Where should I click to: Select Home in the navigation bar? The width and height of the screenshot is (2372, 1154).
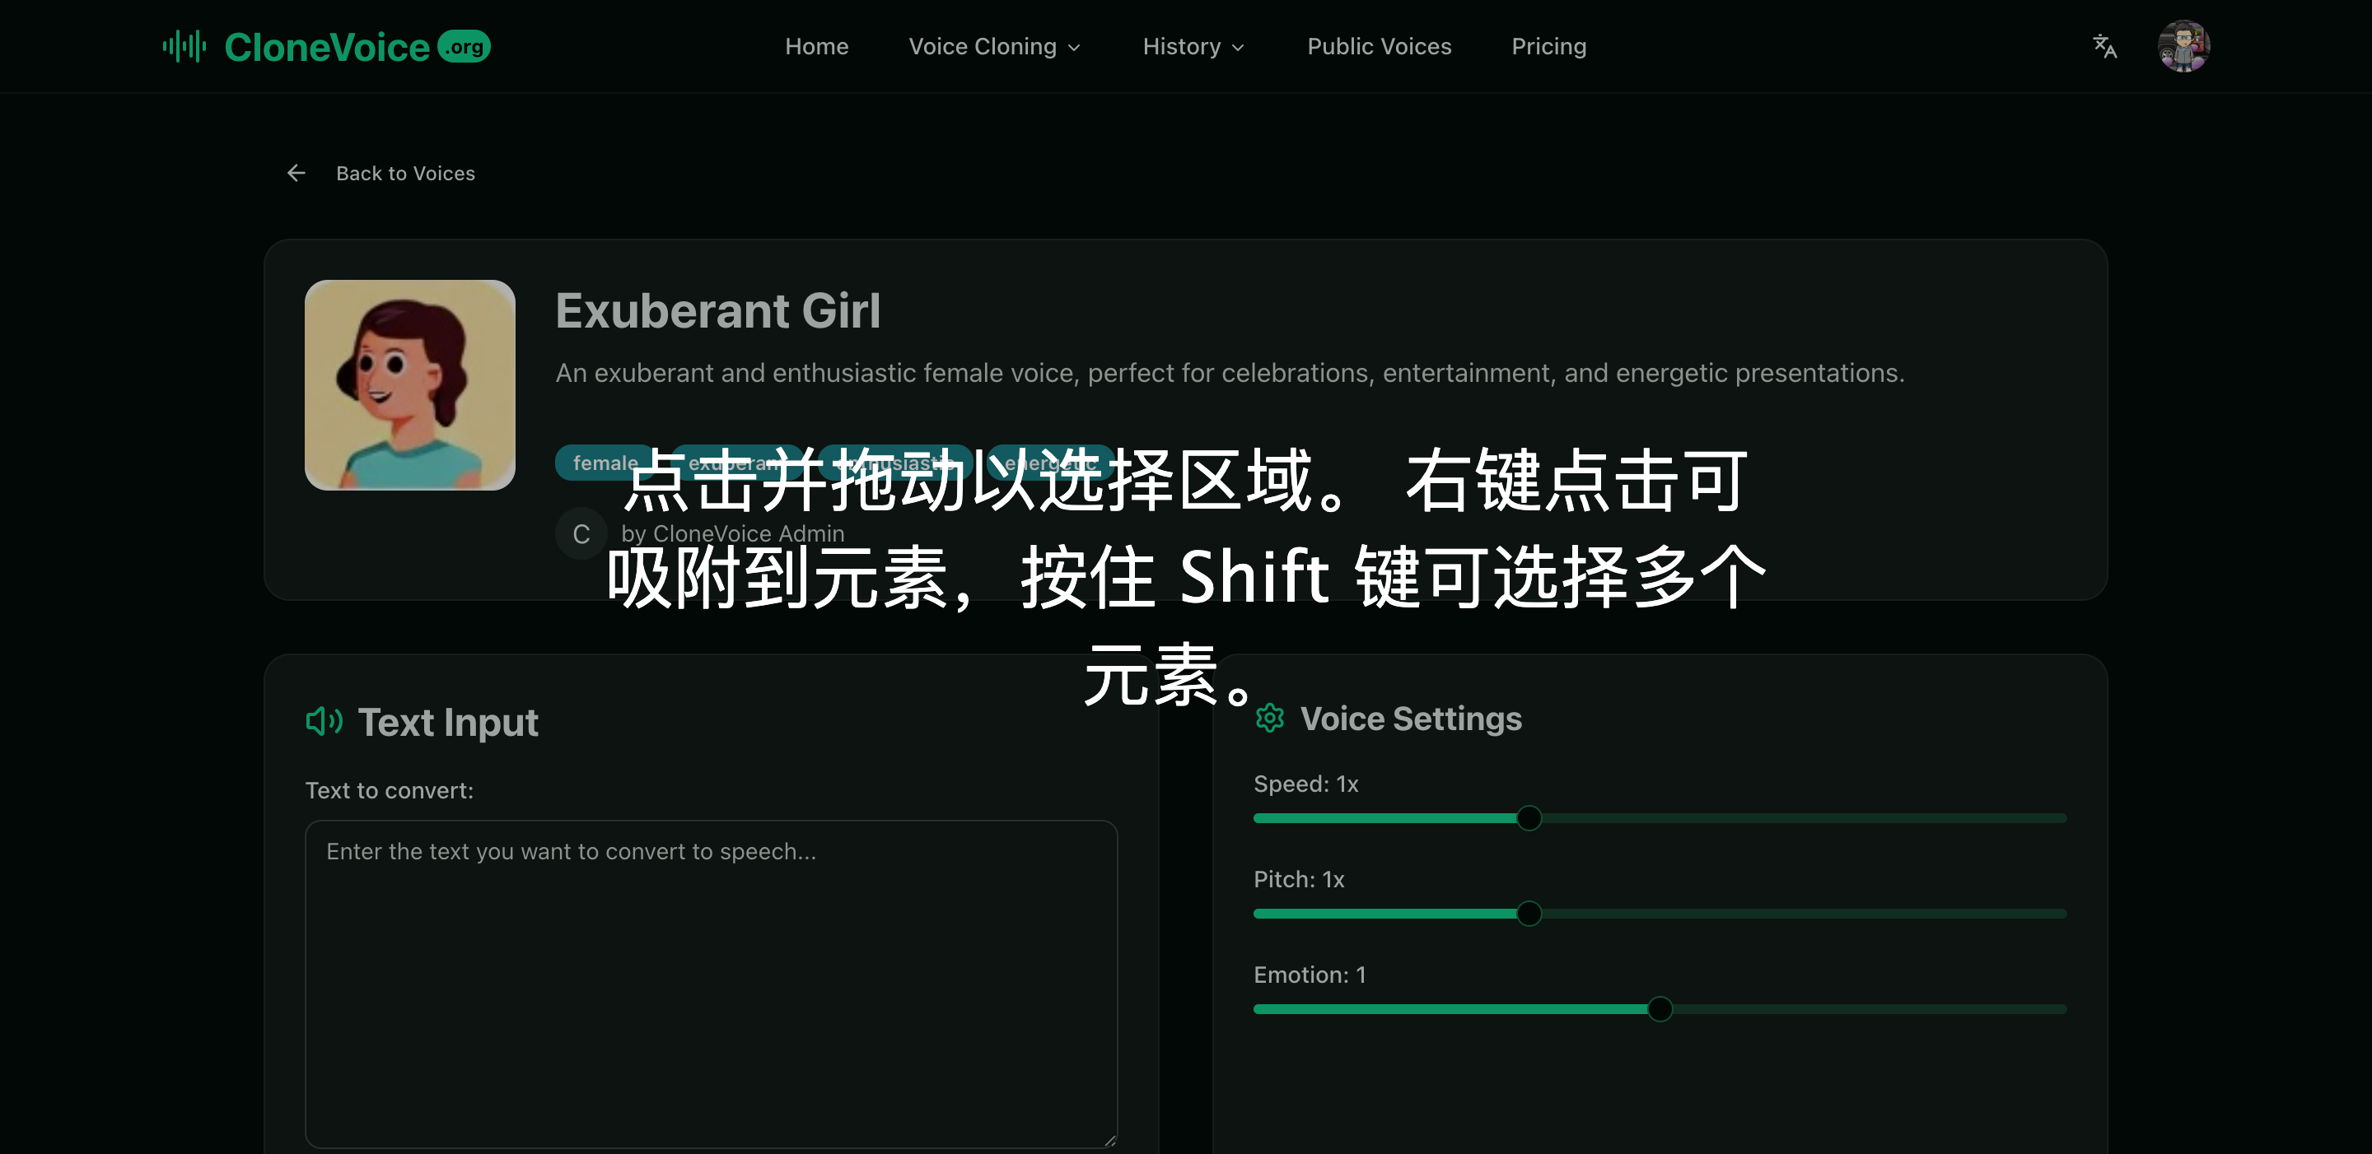[817, 46]
